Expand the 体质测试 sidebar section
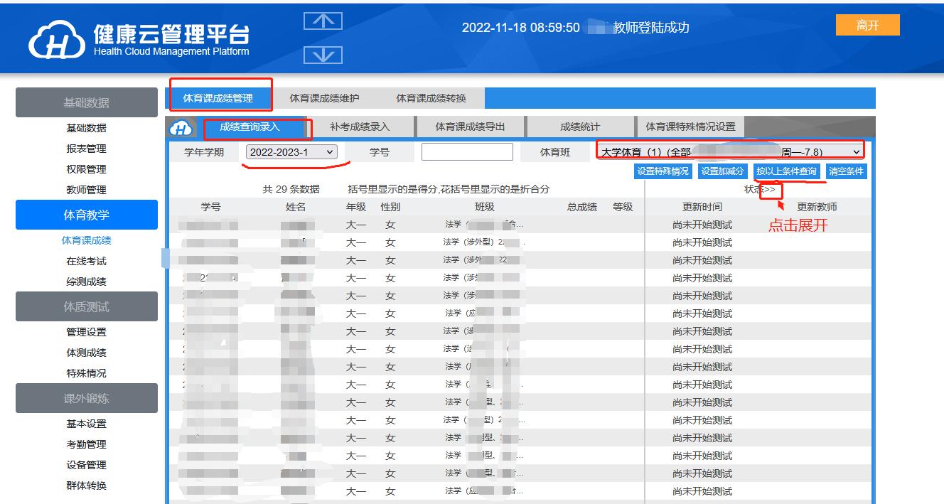Screen dimensions: 944x504 86,307
